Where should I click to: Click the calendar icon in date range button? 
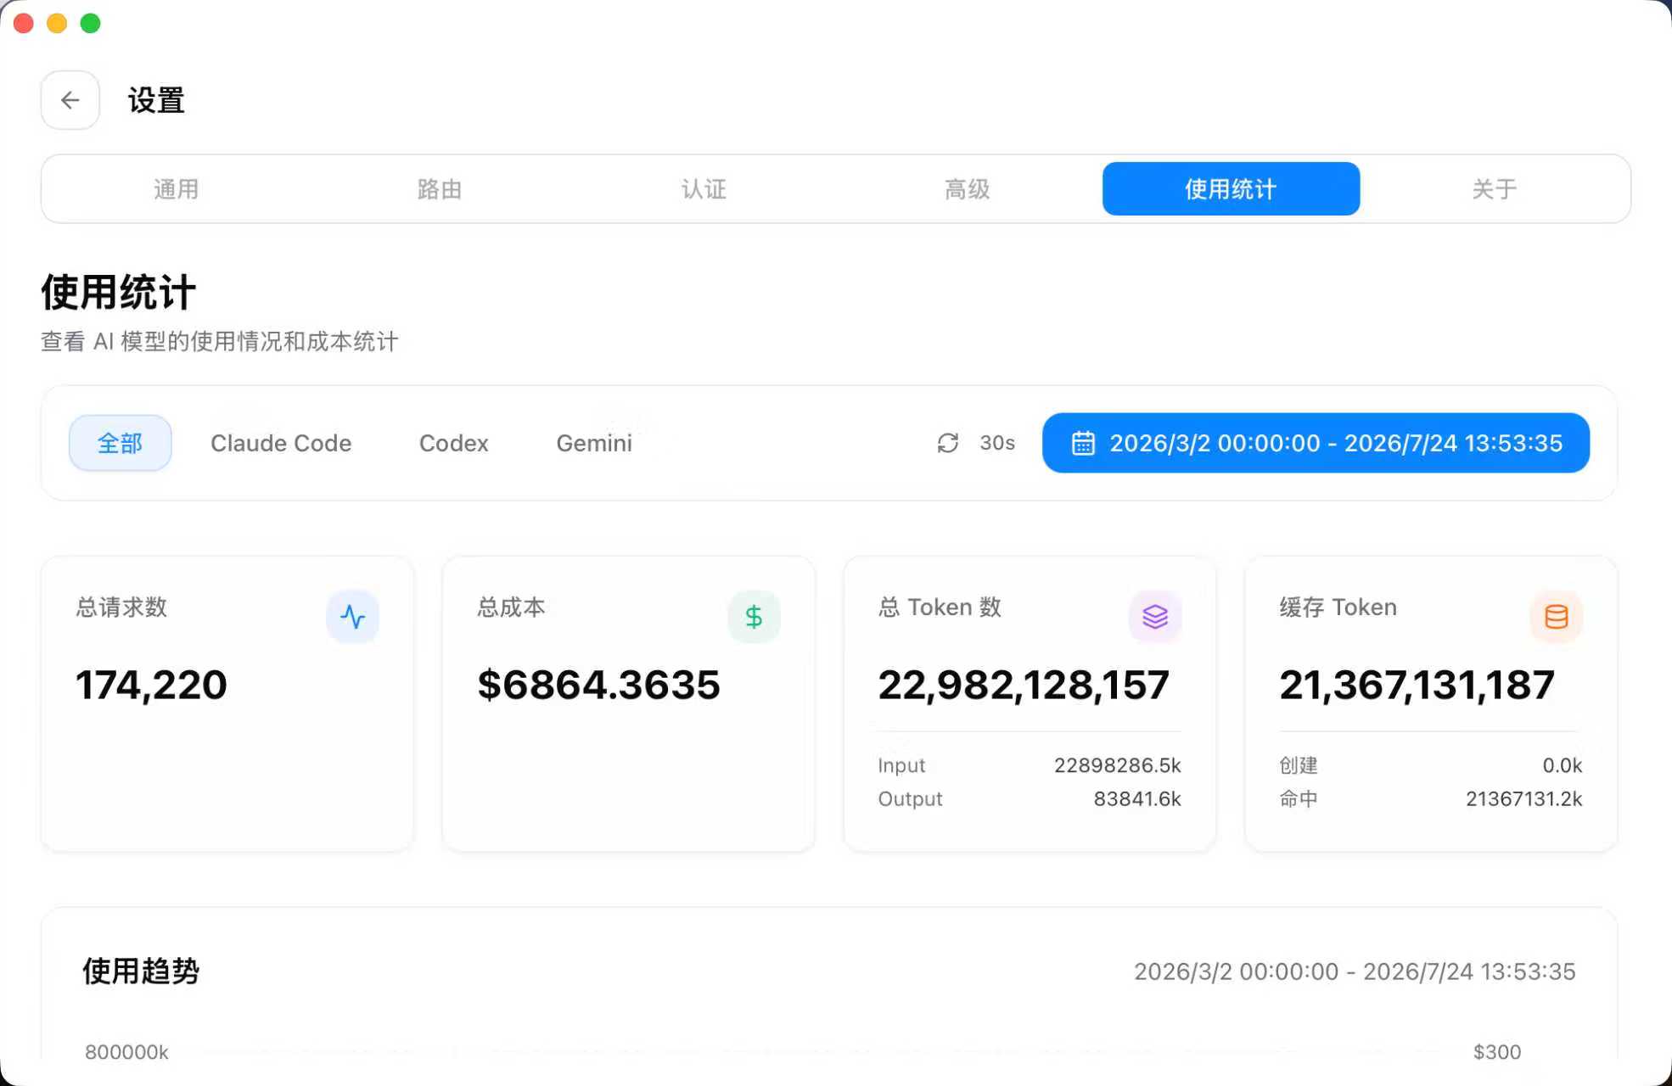tap(1083, 443)
